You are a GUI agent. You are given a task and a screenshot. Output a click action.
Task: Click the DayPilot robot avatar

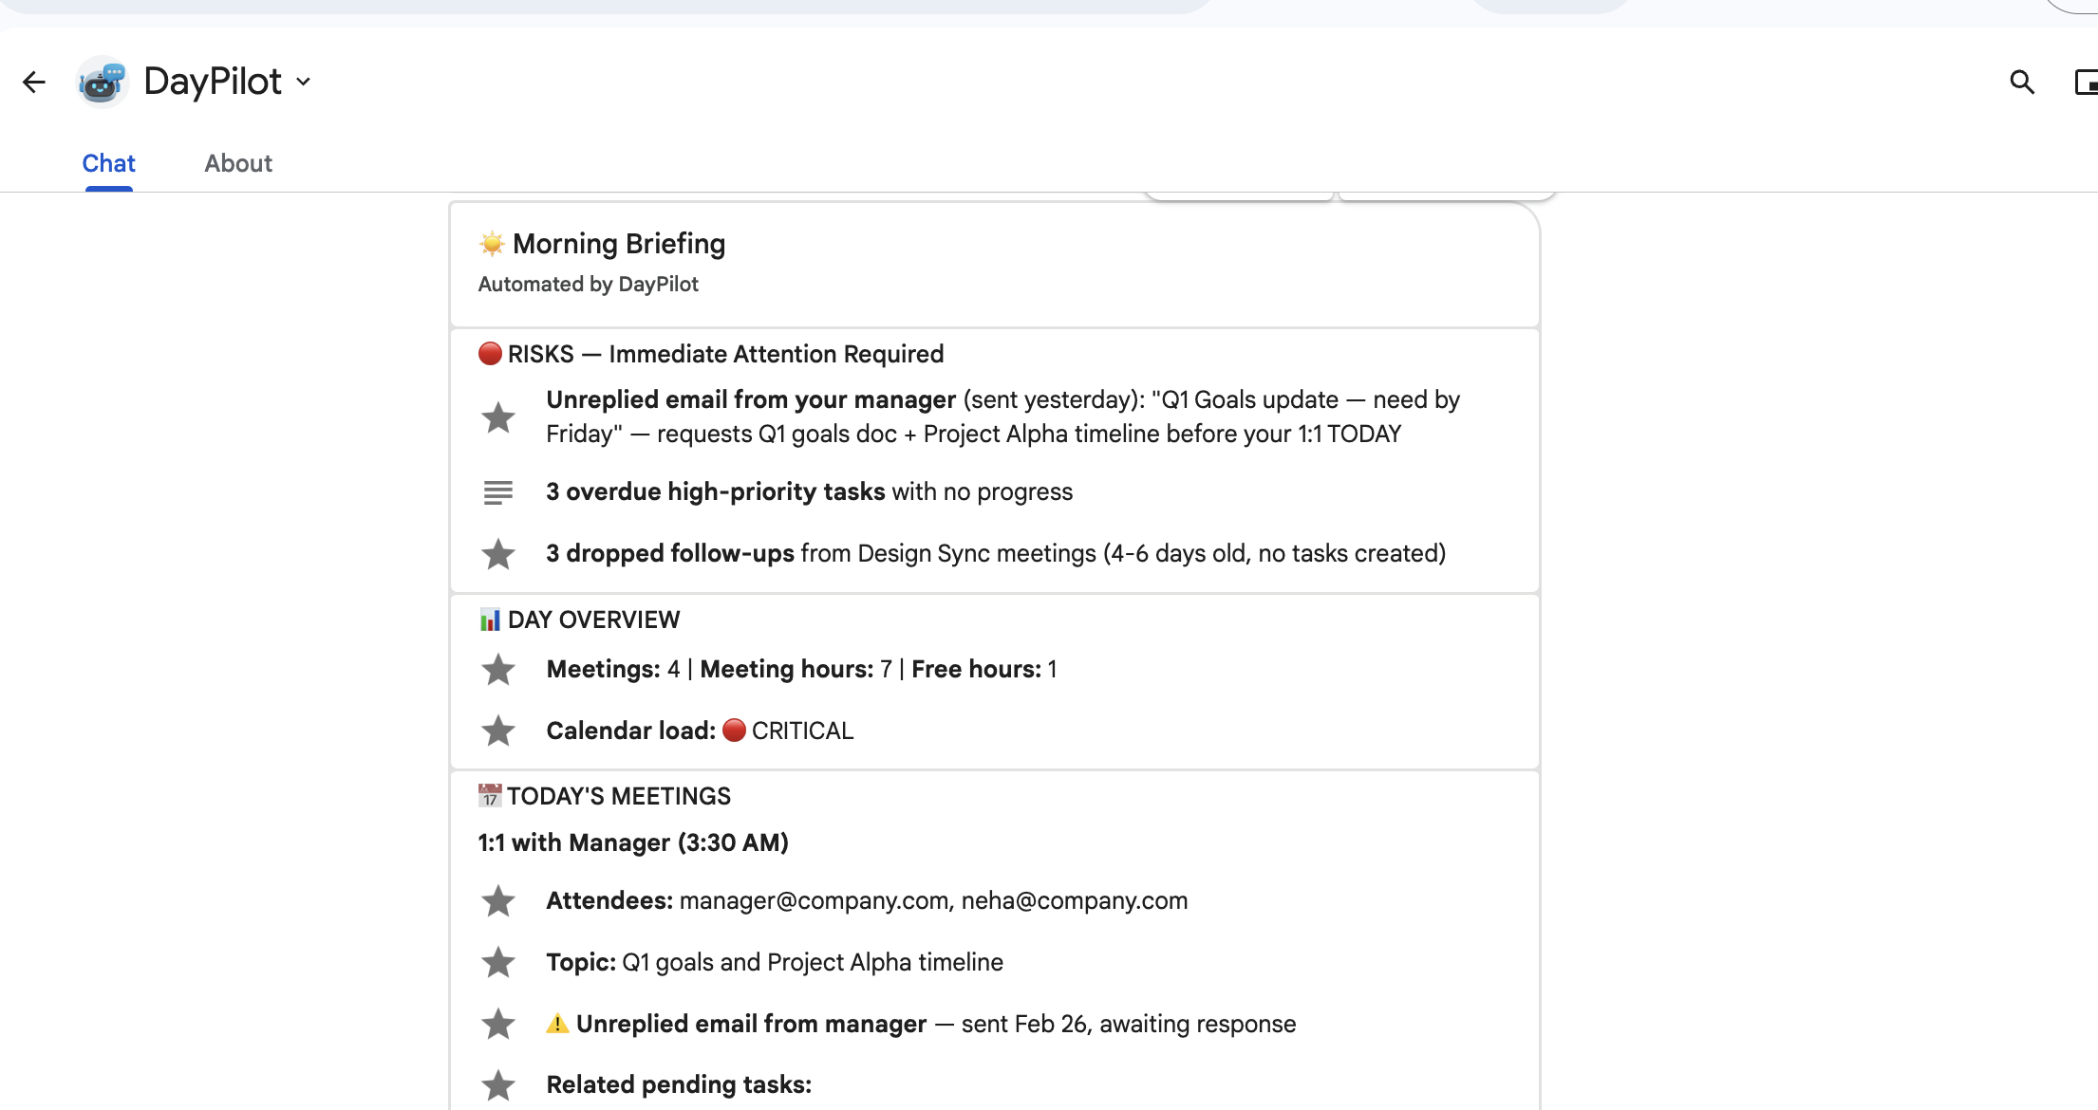coord(102,83)
